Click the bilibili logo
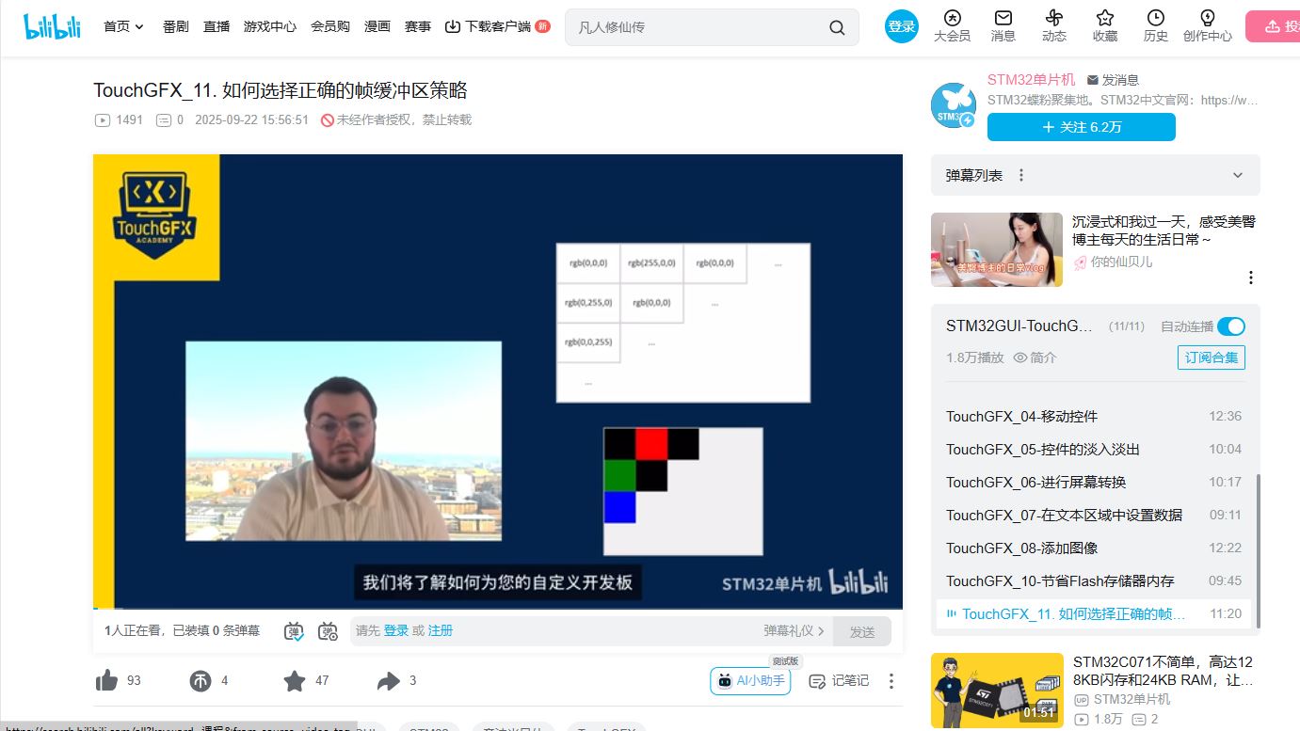The image size is (1300, 731). pyautogui.click(x=53, y=27)
